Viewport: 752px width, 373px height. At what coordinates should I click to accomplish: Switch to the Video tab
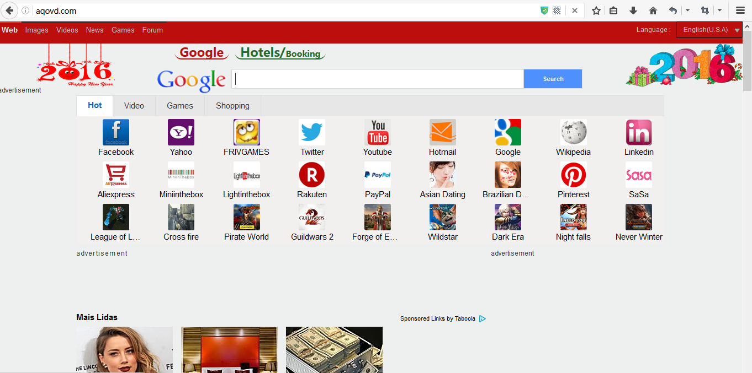click(134, 106)
